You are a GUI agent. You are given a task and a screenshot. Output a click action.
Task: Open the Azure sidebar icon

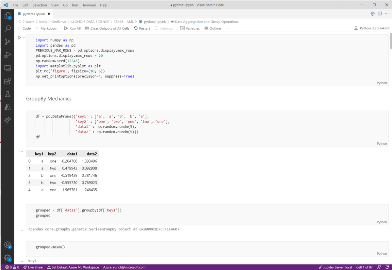pos(7,107)
